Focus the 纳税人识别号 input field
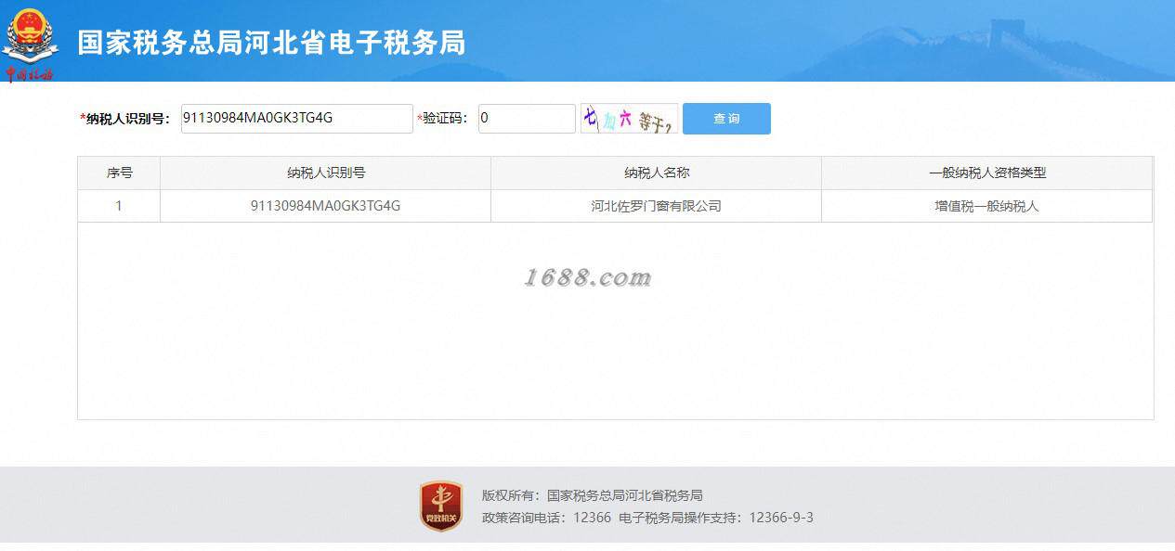1175x551 pixels. pyautogui.click(x=296, y=119)
